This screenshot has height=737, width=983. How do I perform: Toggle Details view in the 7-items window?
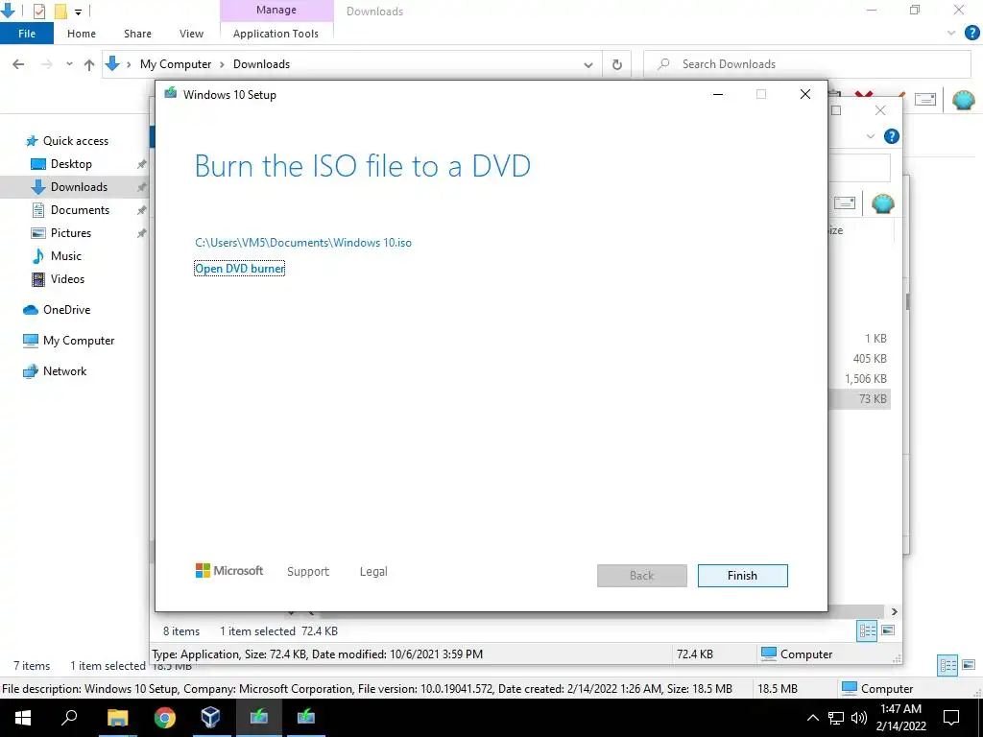click(x=947, y=665)
